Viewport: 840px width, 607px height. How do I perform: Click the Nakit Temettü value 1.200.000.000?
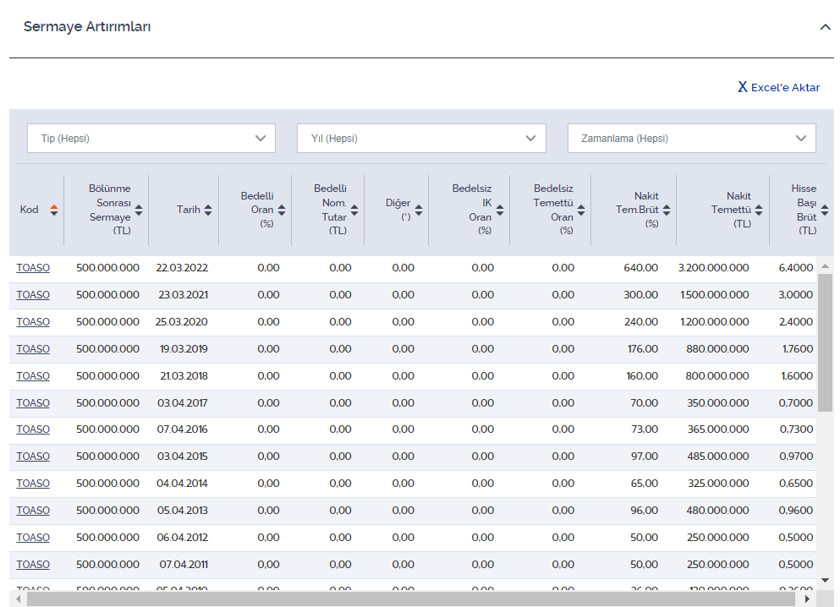coord(715,322)
